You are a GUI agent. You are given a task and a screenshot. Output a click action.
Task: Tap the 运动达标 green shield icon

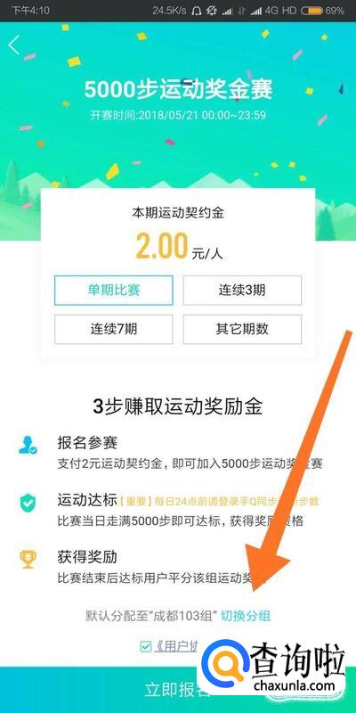(28, 503)
